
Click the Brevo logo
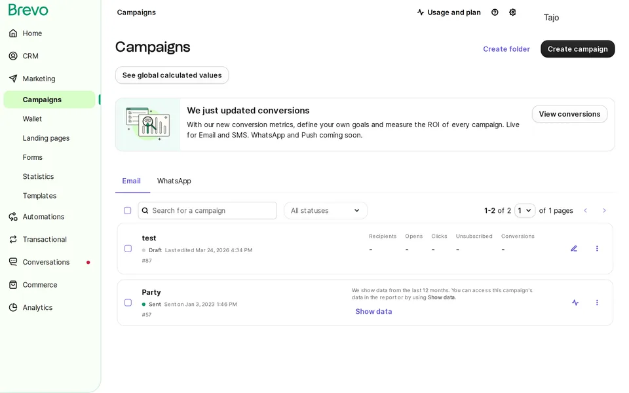point(28,10)
